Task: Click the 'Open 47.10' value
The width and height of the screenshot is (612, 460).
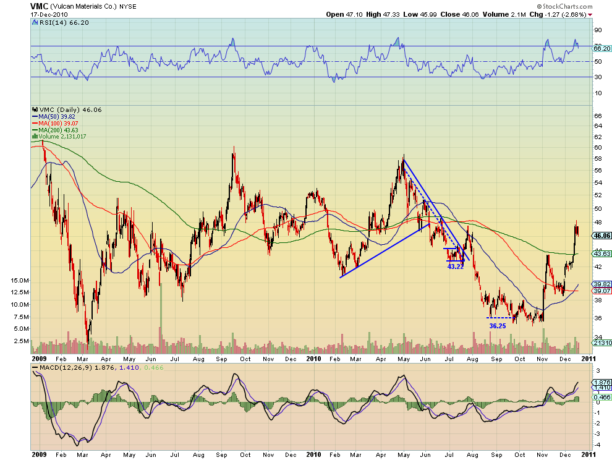Action: 344,14
